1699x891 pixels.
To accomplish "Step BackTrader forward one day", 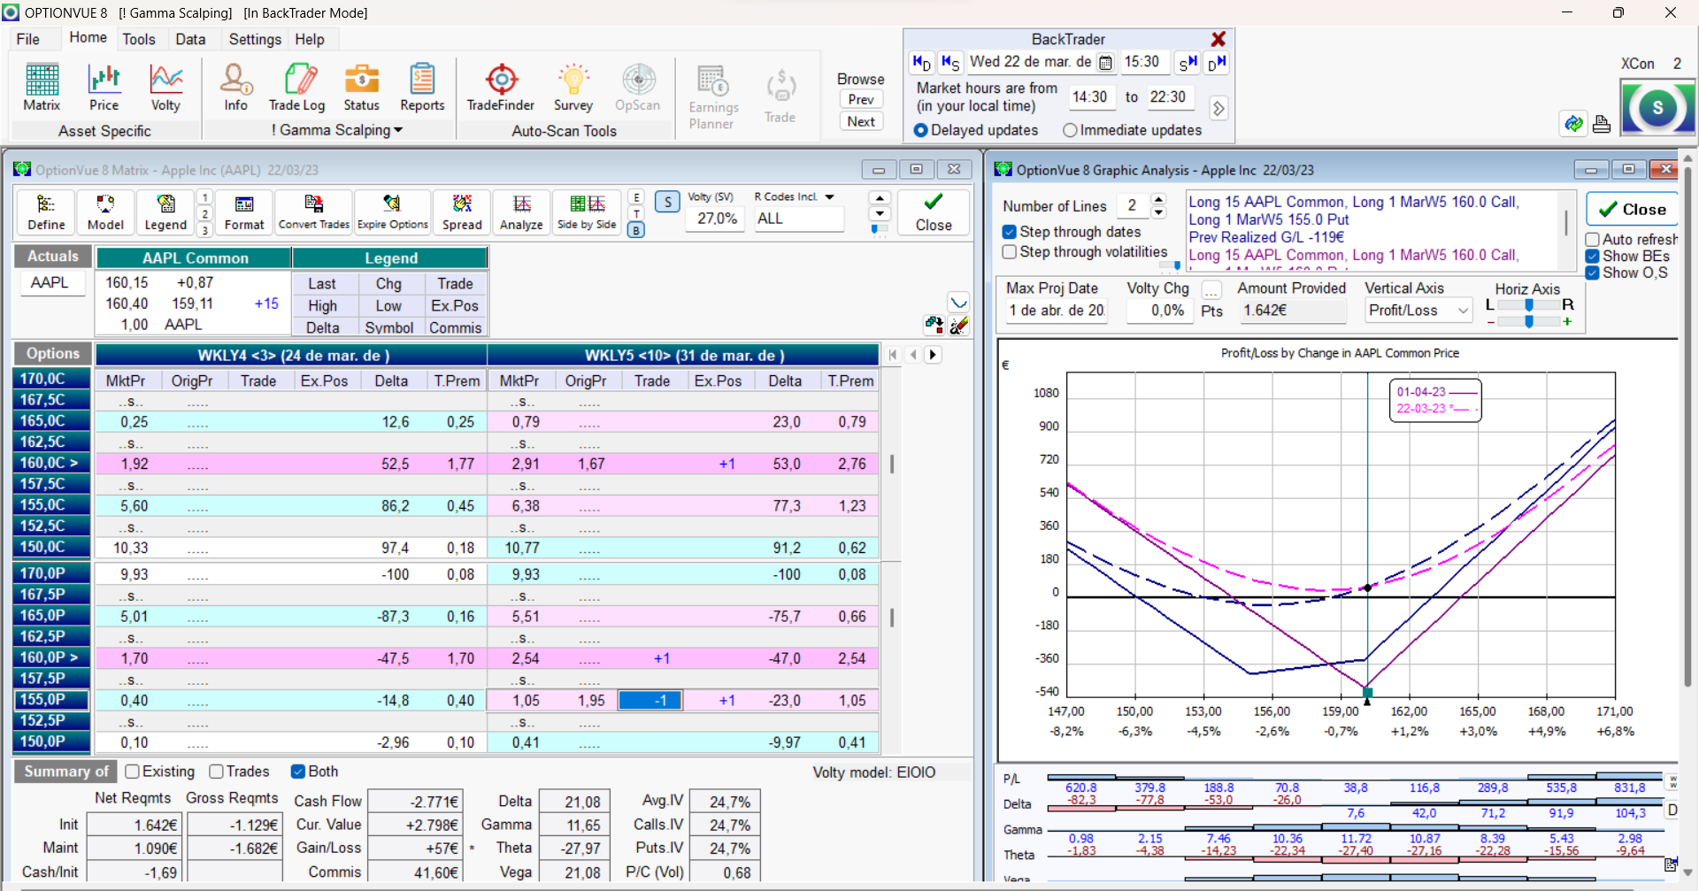I will point(1217,63).
